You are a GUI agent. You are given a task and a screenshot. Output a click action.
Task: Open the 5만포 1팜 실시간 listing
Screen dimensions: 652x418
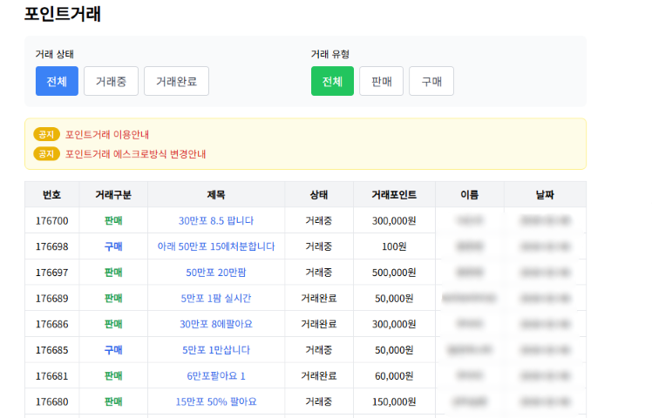[216, 298]
